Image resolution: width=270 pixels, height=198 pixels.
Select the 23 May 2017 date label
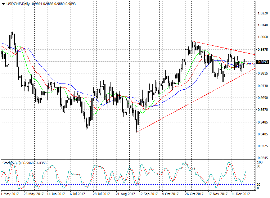click(34, 194)
